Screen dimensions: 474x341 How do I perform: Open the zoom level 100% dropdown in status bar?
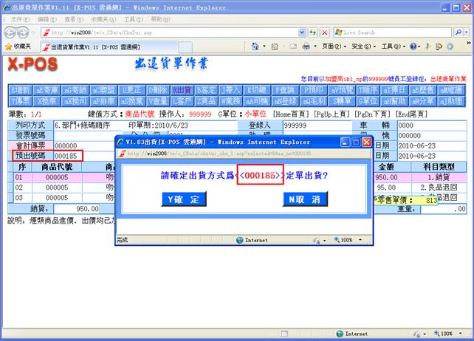(451, 334)
